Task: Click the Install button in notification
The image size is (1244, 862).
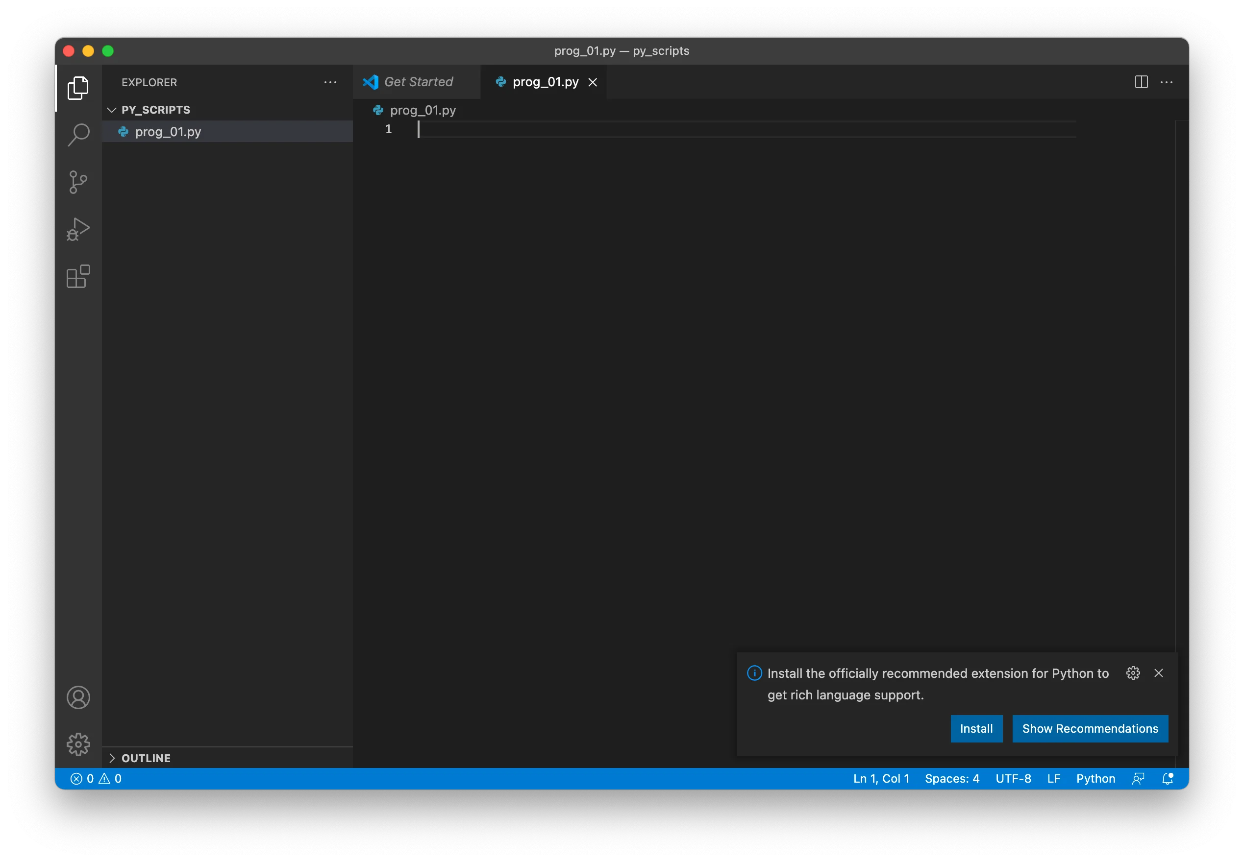Action: pos(976,729)
